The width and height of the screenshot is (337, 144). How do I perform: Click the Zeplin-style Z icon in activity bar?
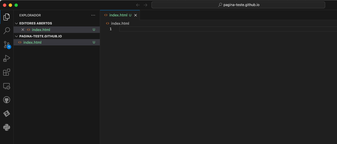click(6, 114)
